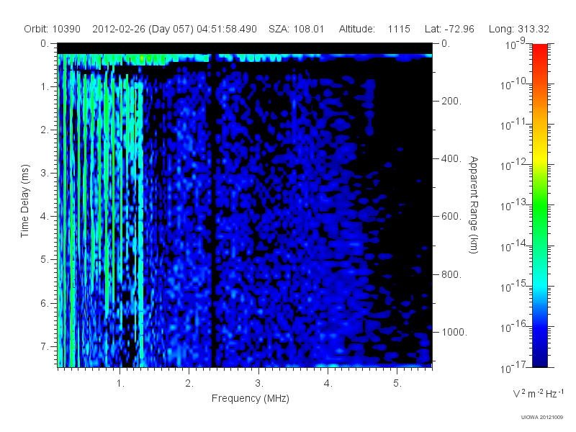Image resolution: width=576 pixels, height=432 pixels.
Task: Click the 3. tick on Frequency axis
Action: [x=259, y=384]
